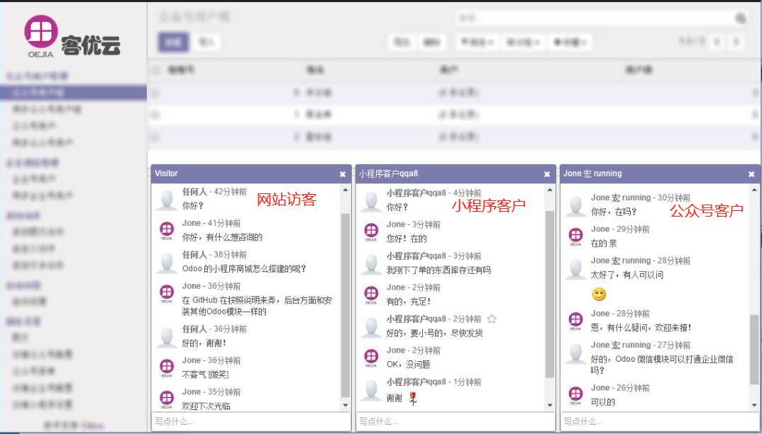Click customer avatar beside '我刚下了单的东西库存还有吗'
Viewport: 762px width, 434px height.
pyautogui.click(x=371, y=264)
